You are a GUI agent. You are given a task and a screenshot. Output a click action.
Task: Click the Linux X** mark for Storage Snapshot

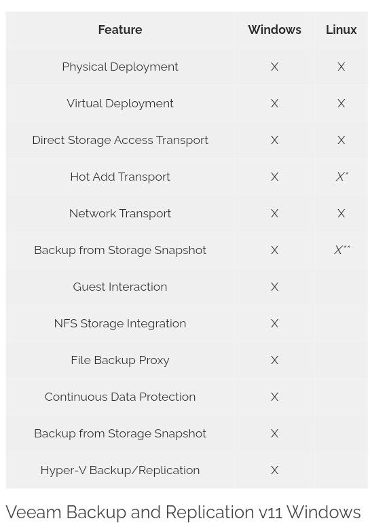tap(342, 250)
